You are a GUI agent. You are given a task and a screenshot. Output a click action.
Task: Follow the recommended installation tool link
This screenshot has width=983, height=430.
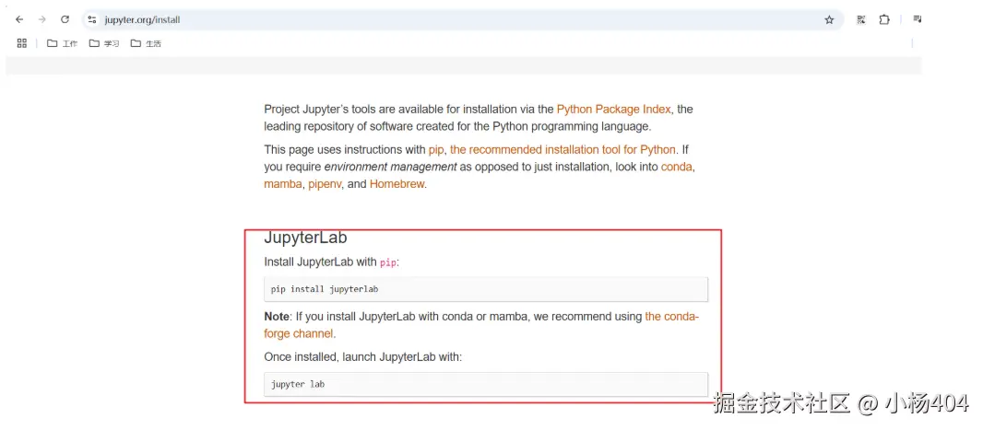click(563, 149)
